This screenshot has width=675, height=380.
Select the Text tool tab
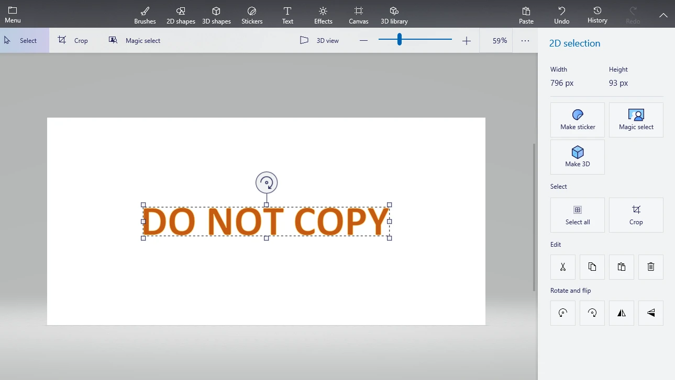(287, 15)
